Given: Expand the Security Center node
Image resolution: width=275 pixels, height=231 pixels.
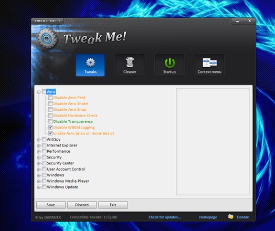Looking at the screenshot, I should pyautogui.click(x=39, y=164).
